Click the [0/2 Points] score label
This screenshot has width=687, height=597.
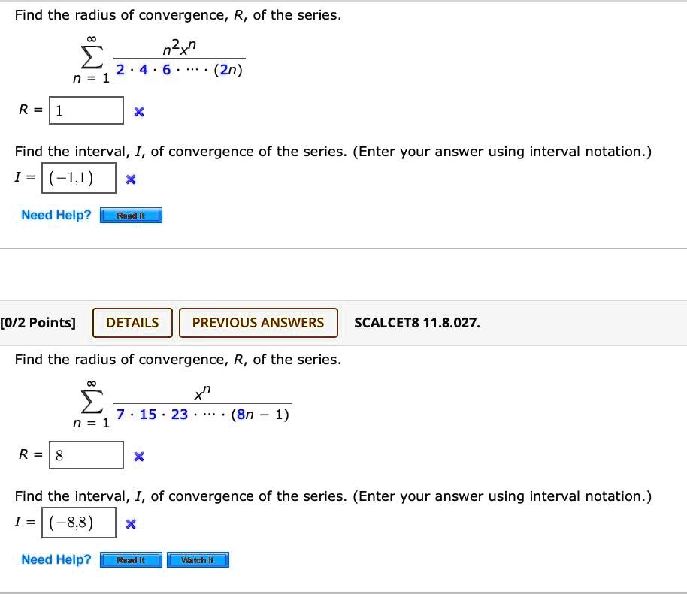(x=37, y=323)
